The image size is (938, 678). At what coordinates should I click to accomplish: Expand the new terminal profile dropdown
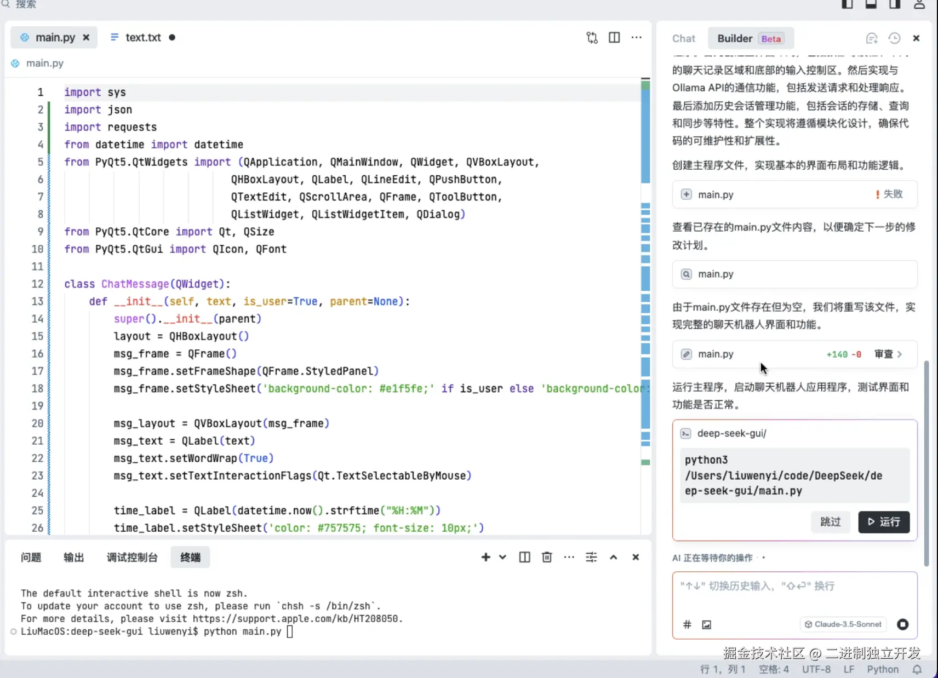(x=502, y=558)
